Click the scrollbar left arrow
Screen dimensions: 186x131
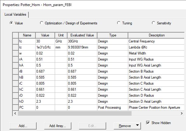pos(15,114)
